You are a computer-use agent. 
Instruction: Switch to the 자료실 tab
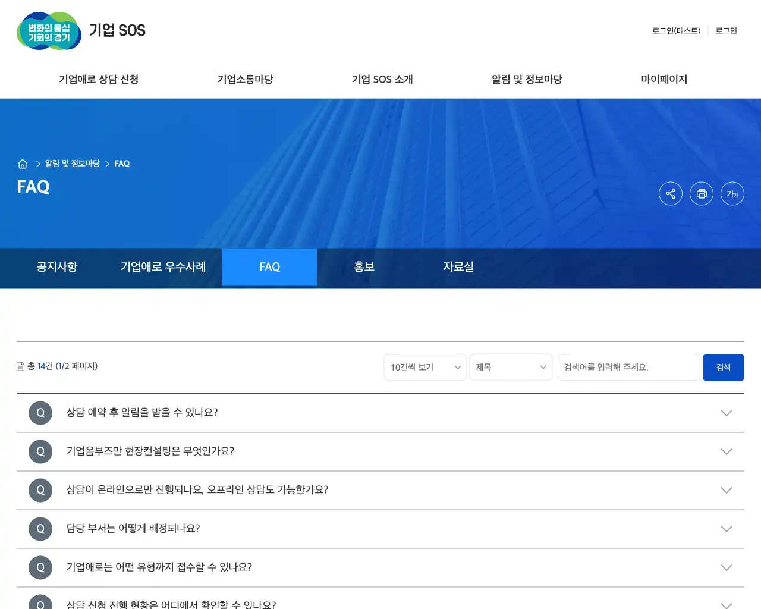(x=459, y=267)
